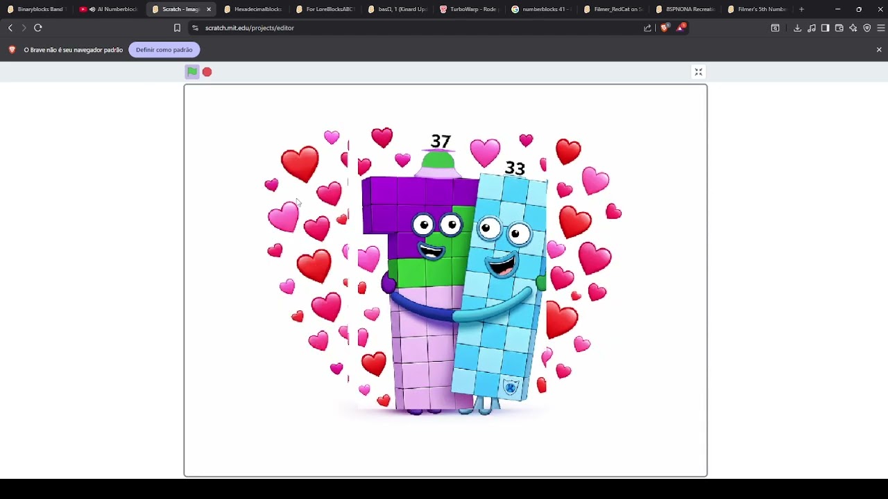
Task: Switch to basD, 1 (Kinard tab
Action: pyautogui.click(x=398, y=9)
